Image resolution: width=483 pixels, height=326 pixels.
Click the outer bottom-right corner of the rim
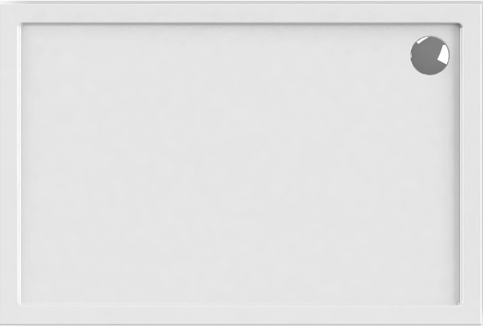[480, 322]
